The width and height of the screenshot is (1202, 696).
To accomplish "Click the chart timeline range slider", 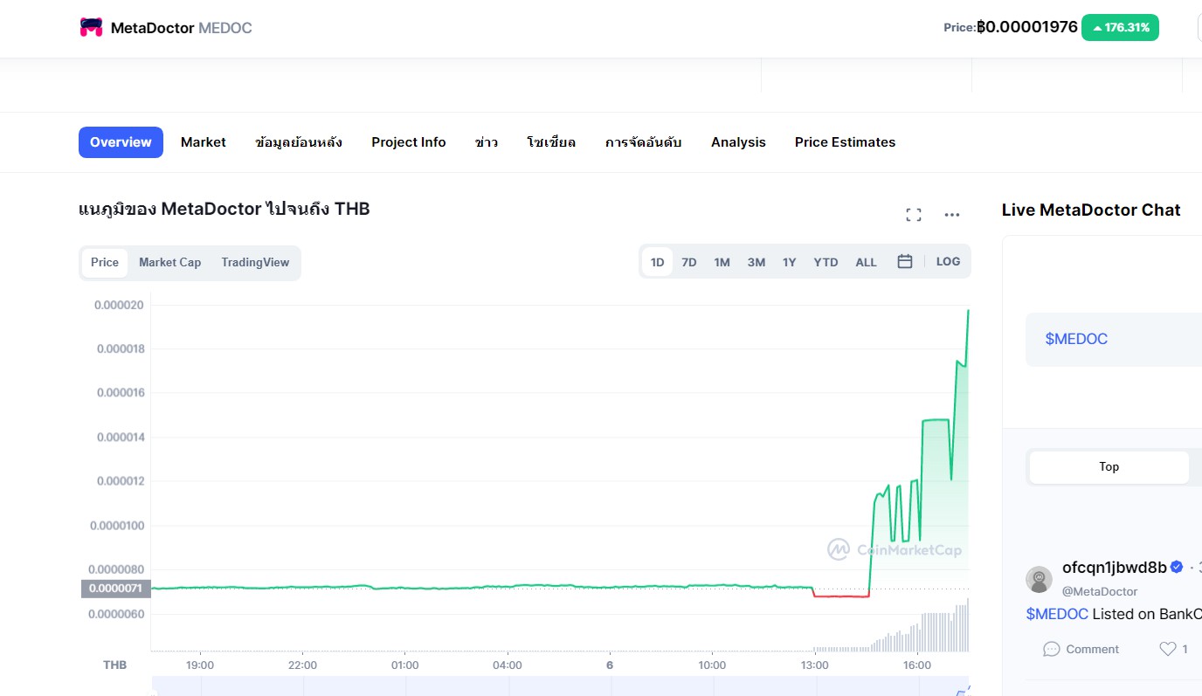I will (x=559, y=686).
